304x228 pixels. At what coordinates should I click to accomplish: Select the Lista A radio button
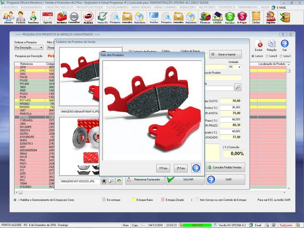point(253,56)
